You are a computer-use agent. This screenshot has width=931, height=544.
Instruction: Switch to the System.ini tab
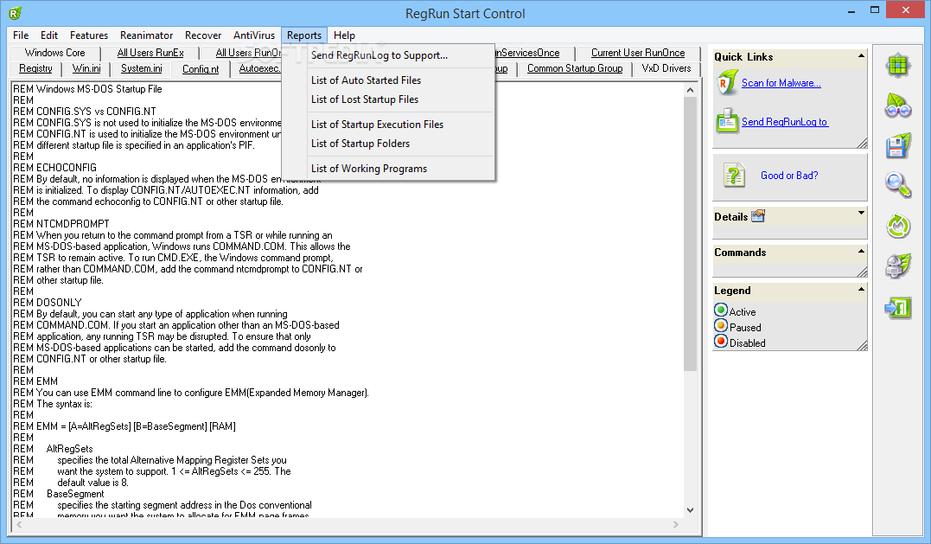(x=141, y=68)
